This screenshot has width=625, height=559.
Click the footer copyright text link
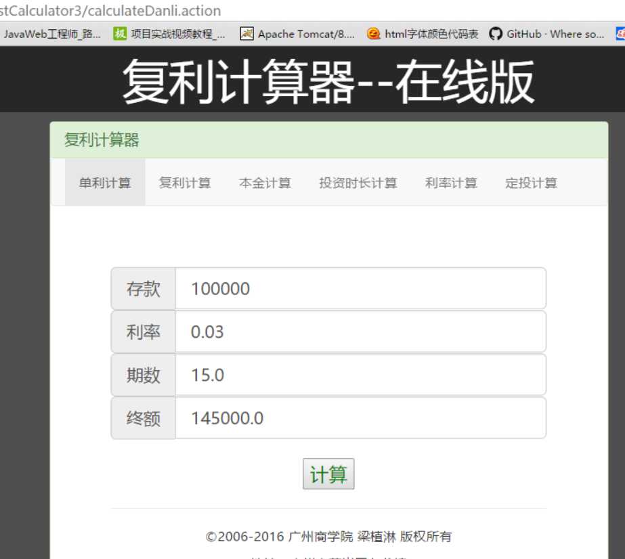(x=328, y=535)
